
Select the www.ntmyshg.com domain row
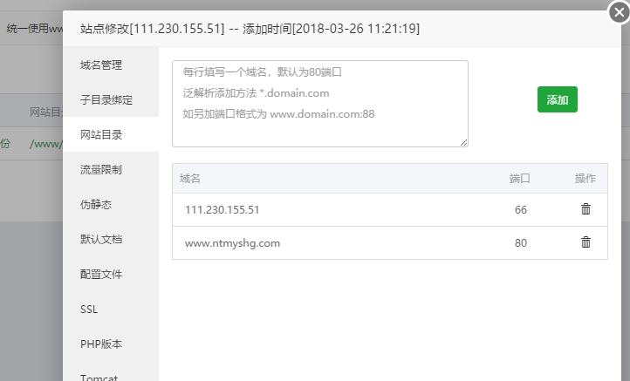pos(390,242)
